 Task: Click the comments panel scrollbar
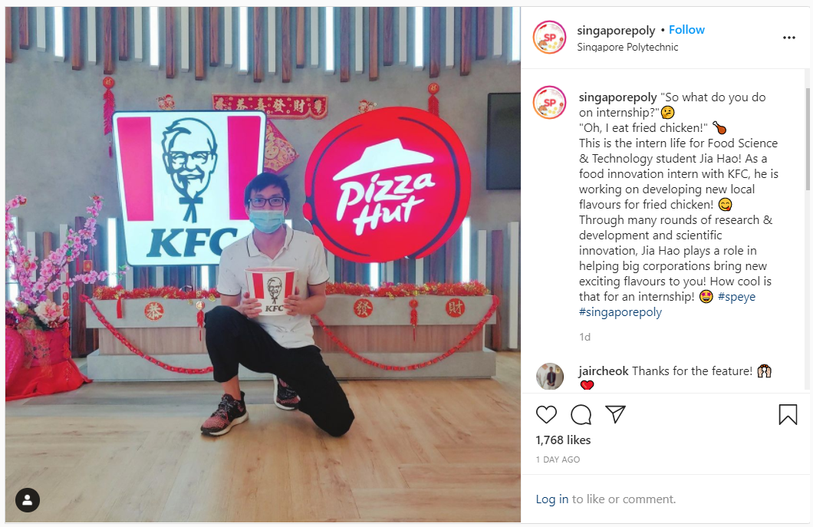tap(807, 139)
